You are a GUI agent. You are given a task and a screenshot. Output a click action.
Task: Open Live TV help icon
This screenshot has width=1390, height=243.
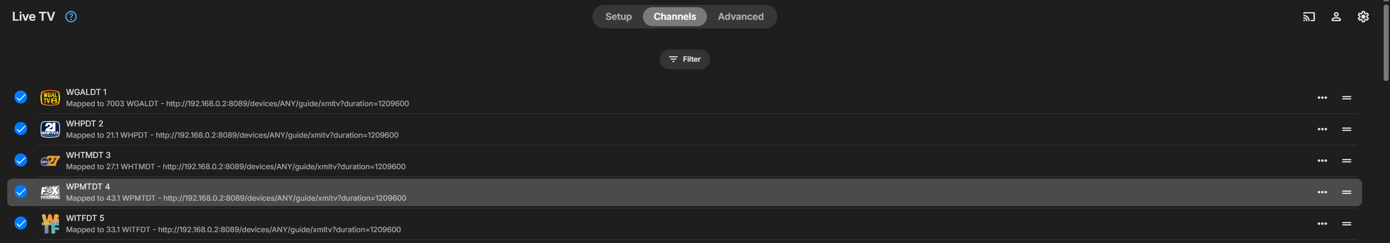coord(71,17)
